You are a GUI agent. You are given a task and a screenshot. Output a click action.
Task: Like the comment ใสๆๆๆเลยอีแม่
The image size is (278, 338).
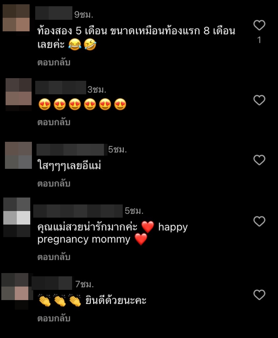point(259,160)
